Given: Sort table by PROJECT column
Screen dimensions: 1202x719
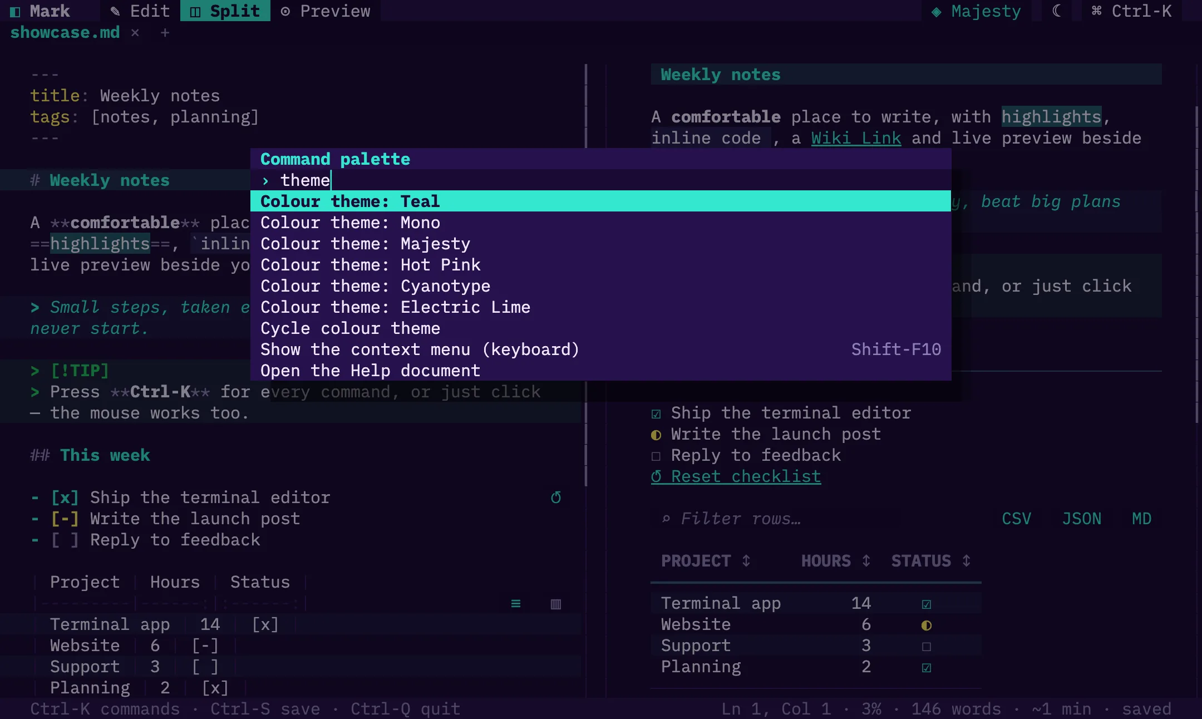Looking at the screenshot, I should pos(706,560).
